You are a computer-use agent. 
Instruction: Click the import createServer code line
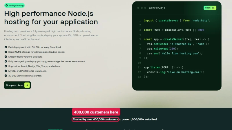point(177,21)
